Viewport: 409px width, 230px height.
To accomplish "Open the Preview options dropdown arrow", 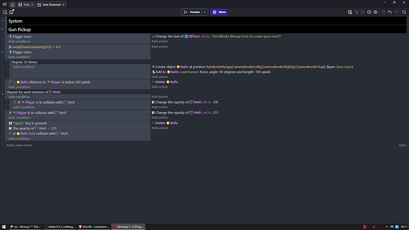I will (204, 12).
